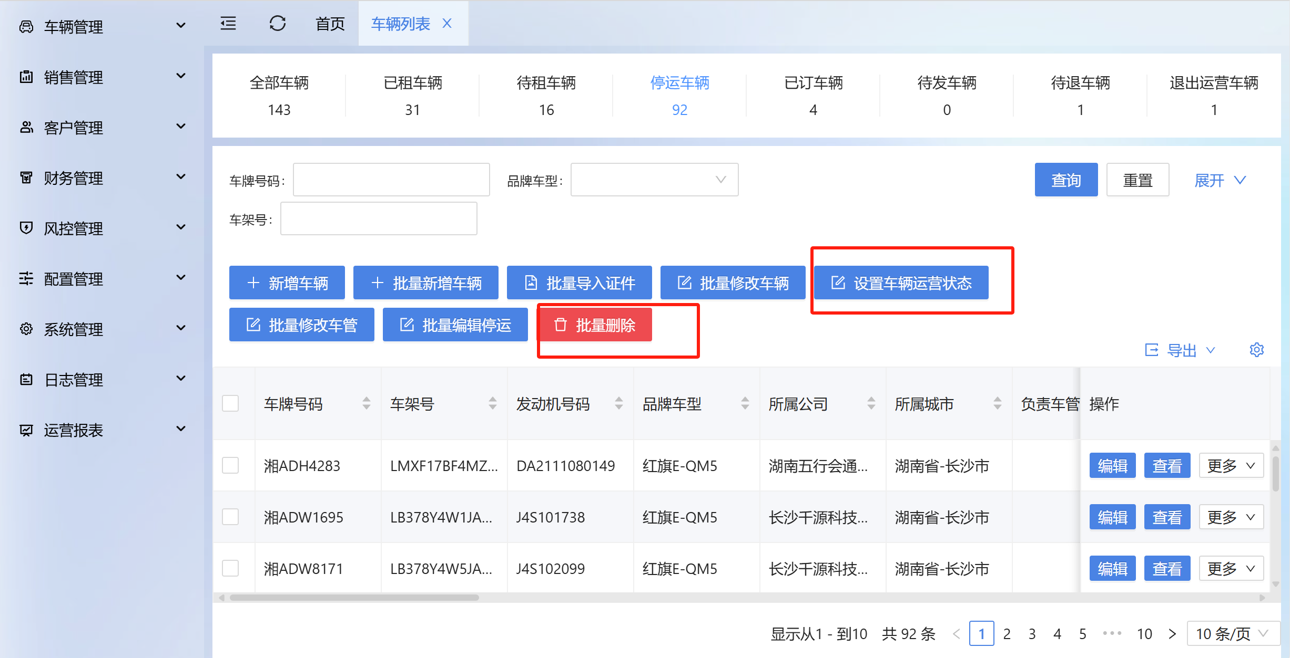
Task: Sort by 车牌号码 column sort arrows
Action: 366,403
